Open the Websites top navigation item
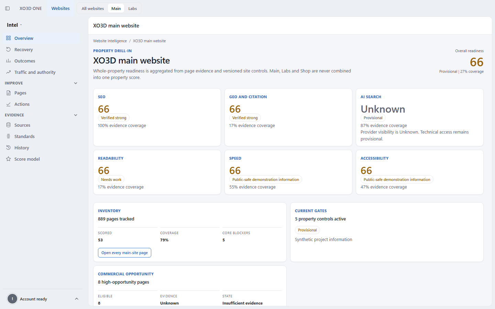Viewport: 495px width, 309px height. click(60, 8)
